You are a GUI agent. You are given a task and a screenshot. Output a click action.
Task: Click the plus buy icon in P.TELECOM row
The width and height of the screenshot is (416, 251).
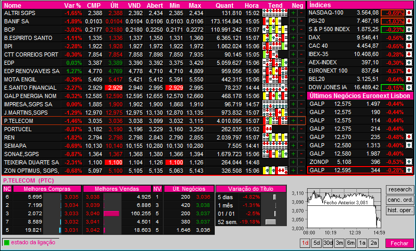pos(293,121)
